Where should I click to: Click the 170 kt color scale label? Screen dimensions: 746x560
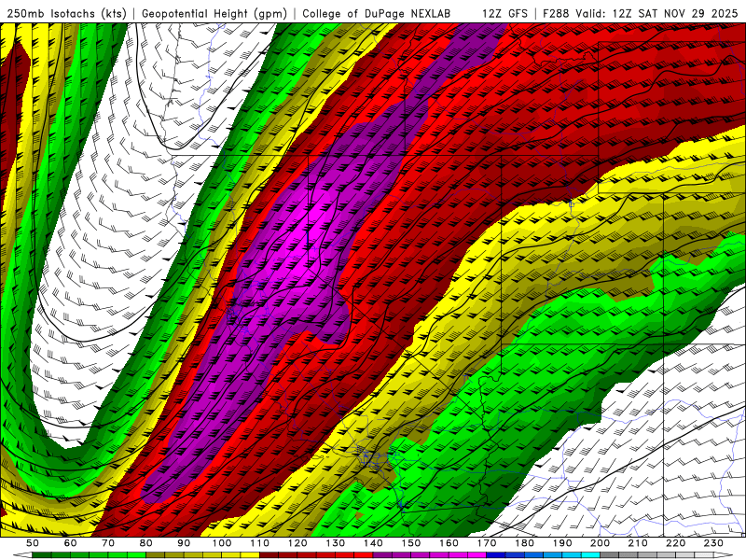pyautogui.click(x=487, y=543)
